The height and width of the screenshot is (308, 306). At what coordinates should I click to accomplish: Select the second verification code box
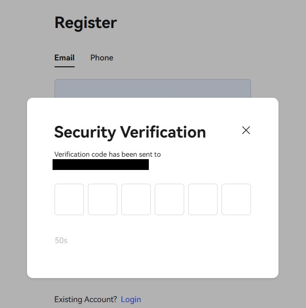click(x=103, y=199)
